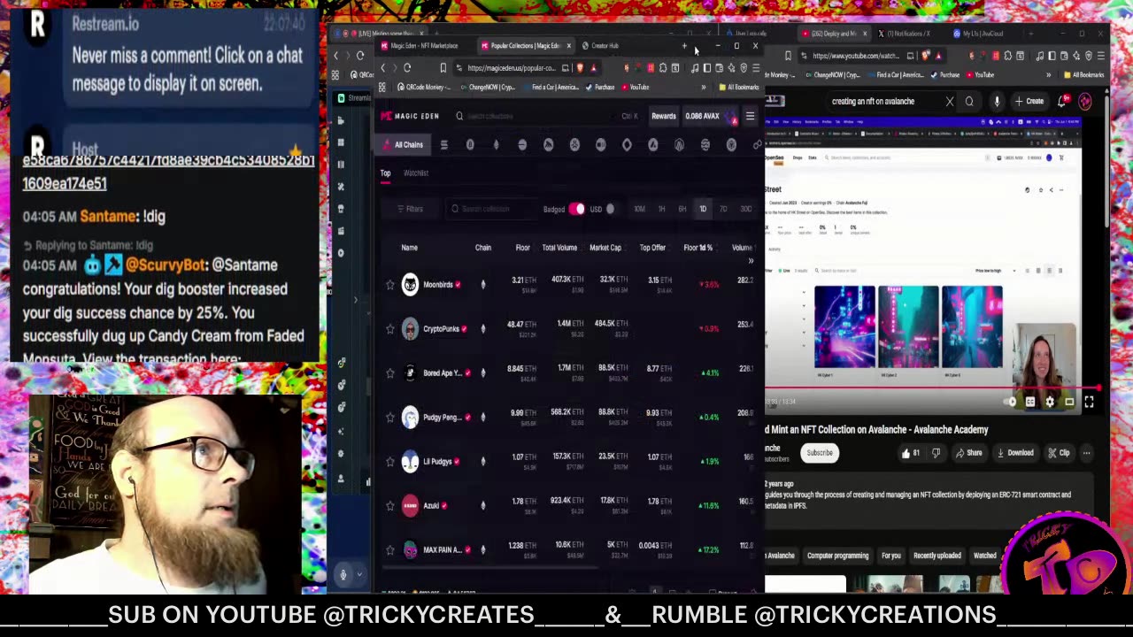Image resolution: width=1133 pixels, height=637 pixels.
Task: Click the Download button under video
Action: [1015, 453]
